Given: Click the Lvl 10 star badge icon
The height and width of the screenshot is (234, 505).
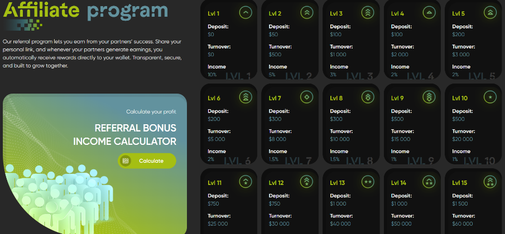Looking at the screenshot, I should [489, 97].
